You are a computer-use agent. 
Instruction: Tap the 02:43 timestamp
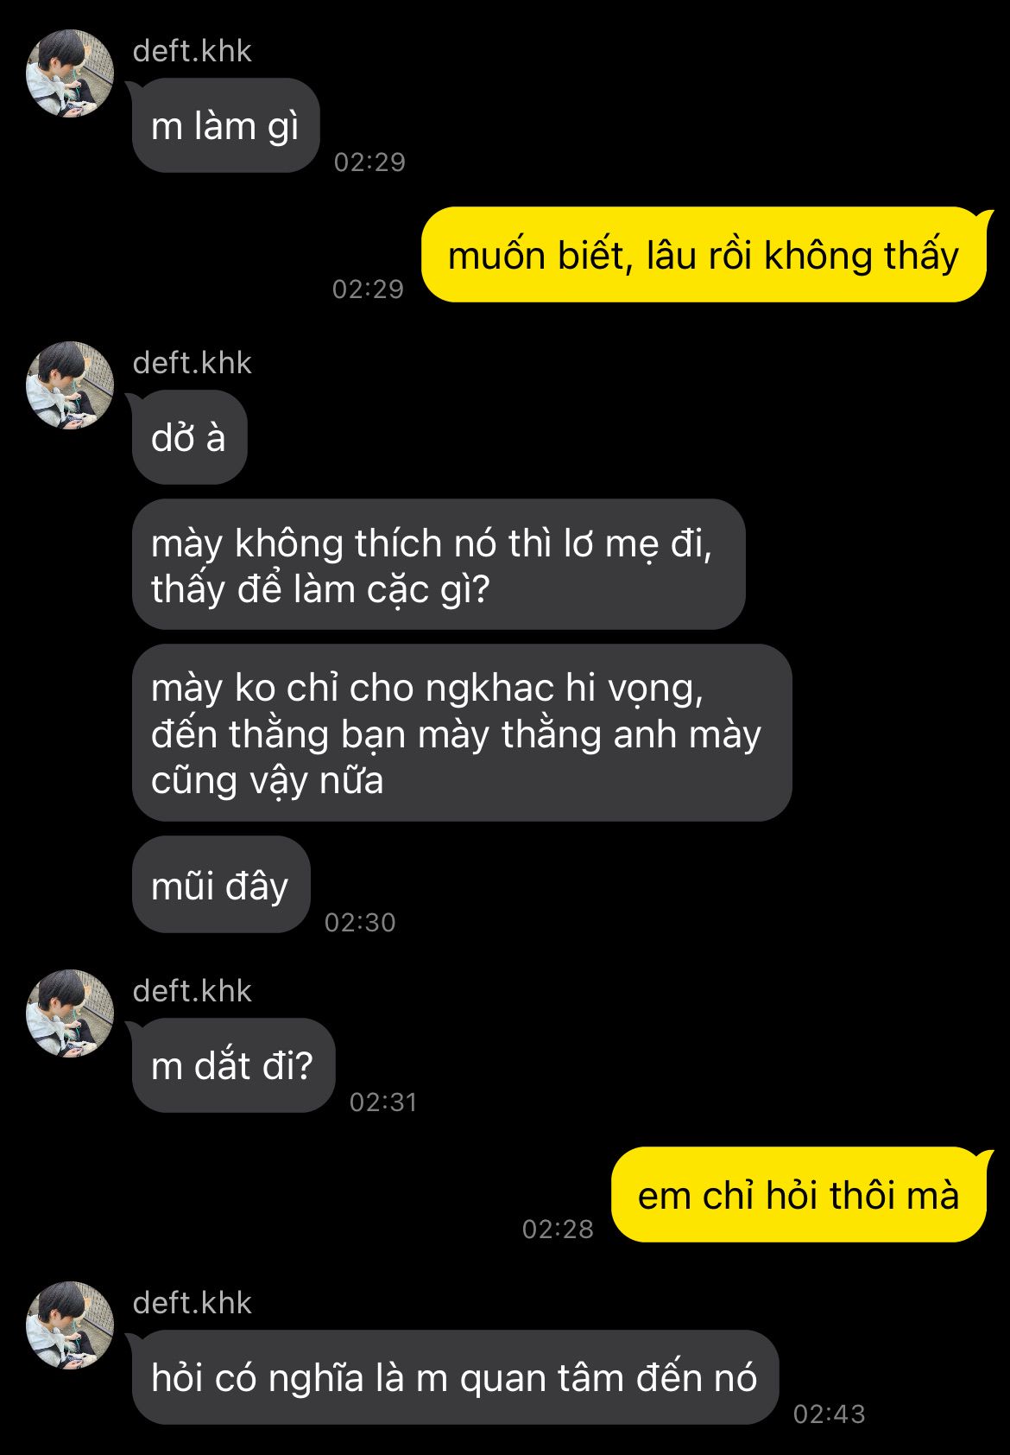click(x=829, y=1414)
